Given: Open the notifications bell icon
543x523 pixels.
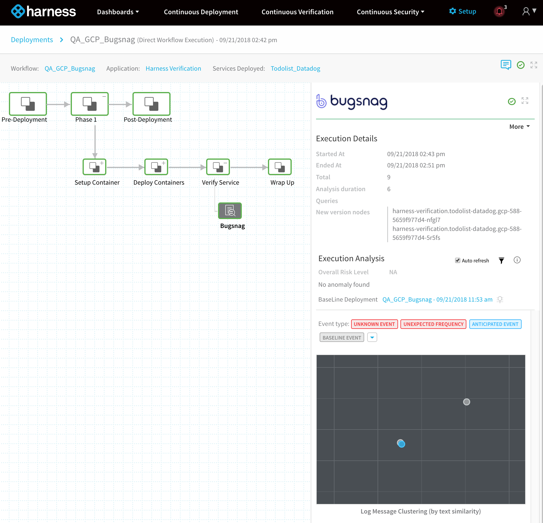Looking at the screenshot, I should (499, 12).
